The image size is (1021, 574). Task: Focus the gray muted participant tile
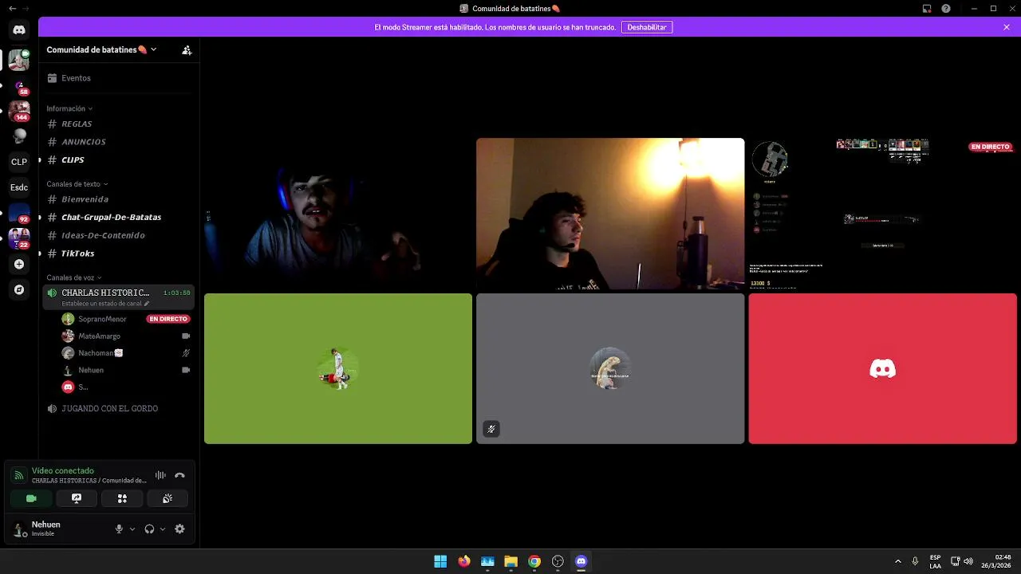(610, 368)
